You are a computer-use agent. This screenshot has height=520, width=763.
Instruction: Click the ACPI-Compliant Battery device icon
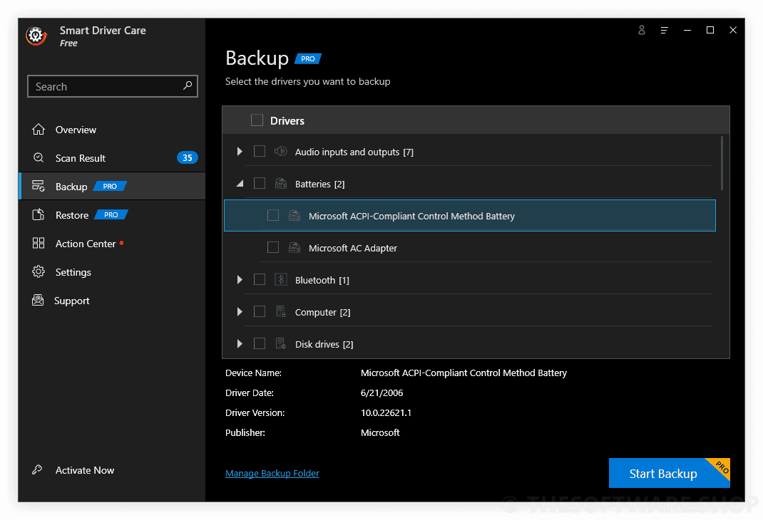pyautogui.click(x=295, y=216)
